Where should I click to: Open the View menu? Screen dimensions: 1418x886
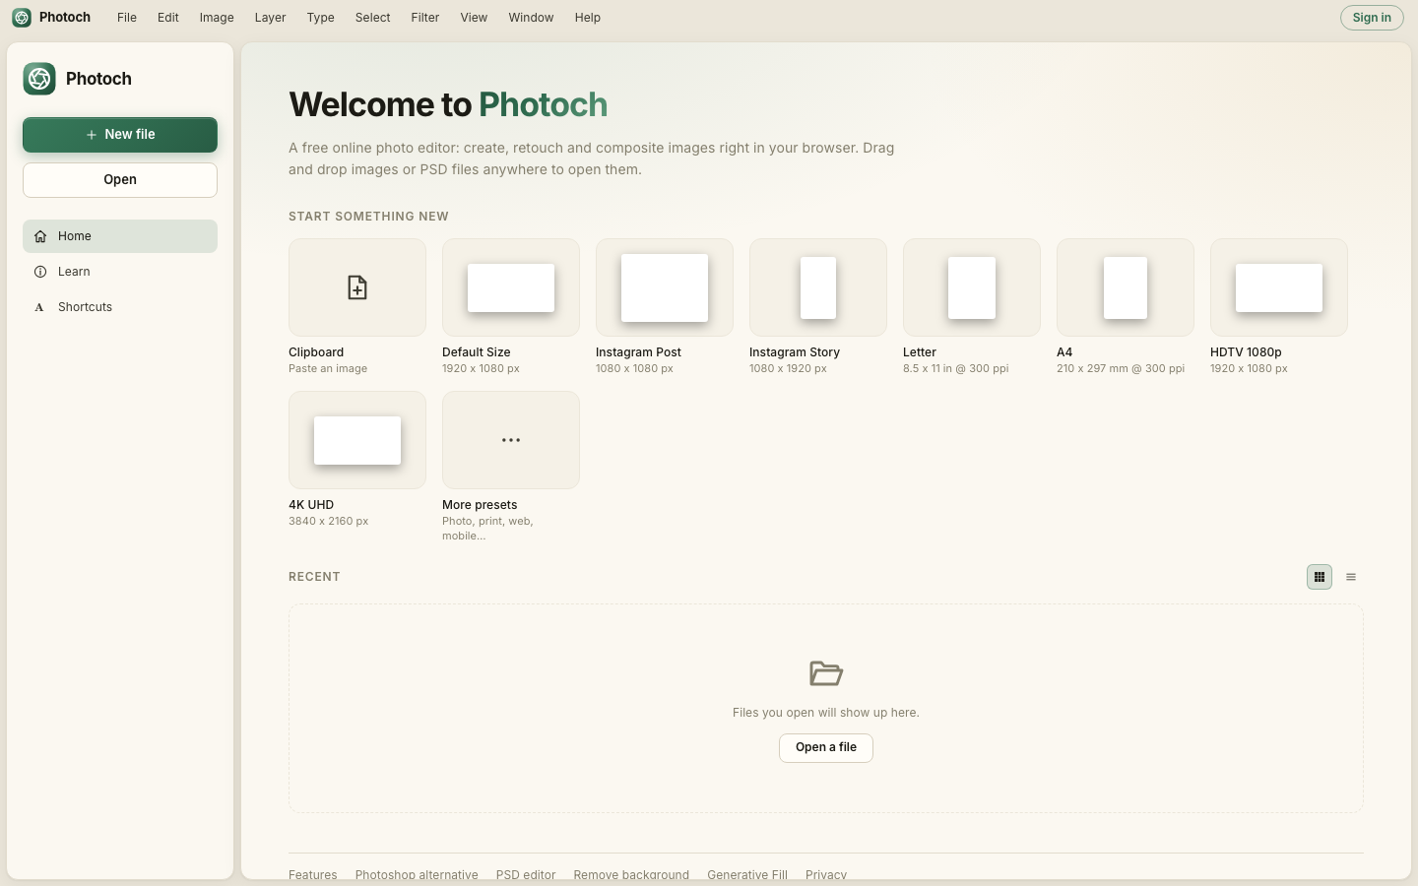click(474, 18)
